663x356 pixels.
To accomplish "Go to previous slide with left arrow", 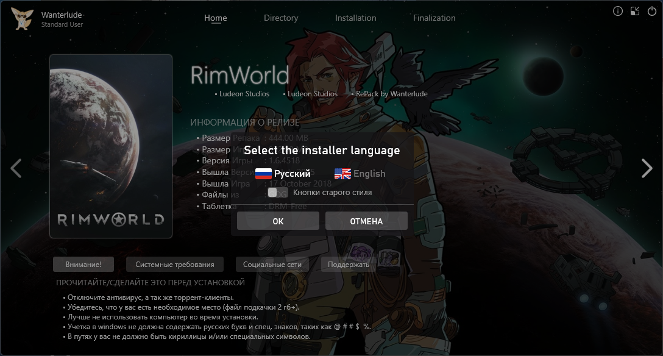I will tap(16, 168).
